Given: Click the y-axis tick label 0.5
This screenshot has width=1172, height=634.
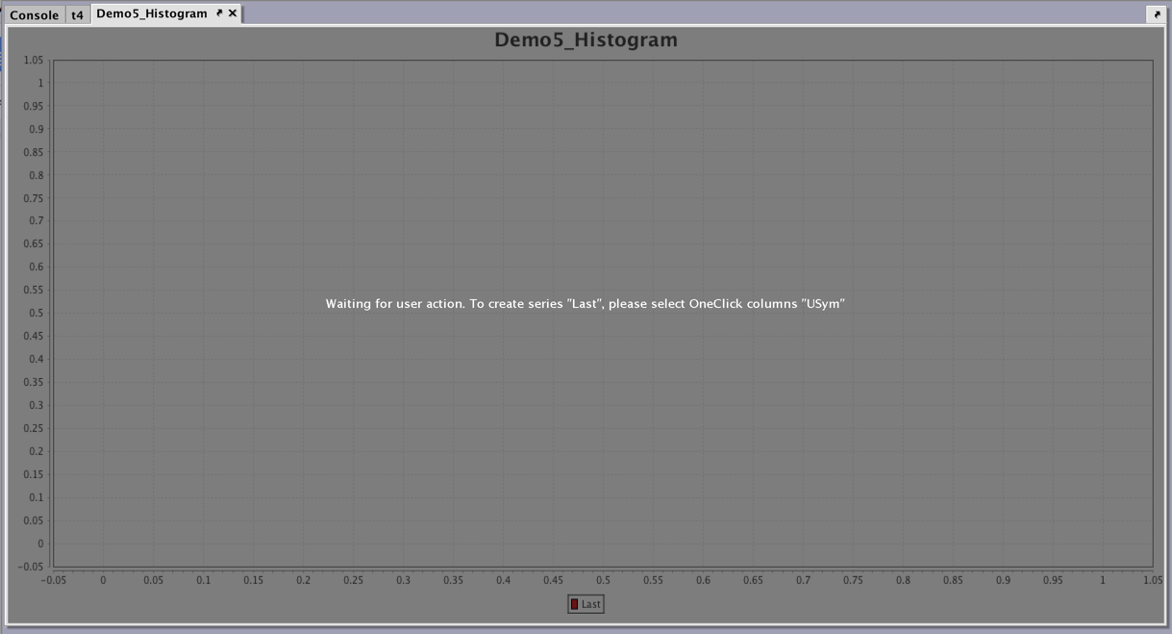Looking at the screenshot, I should (36, 313).
